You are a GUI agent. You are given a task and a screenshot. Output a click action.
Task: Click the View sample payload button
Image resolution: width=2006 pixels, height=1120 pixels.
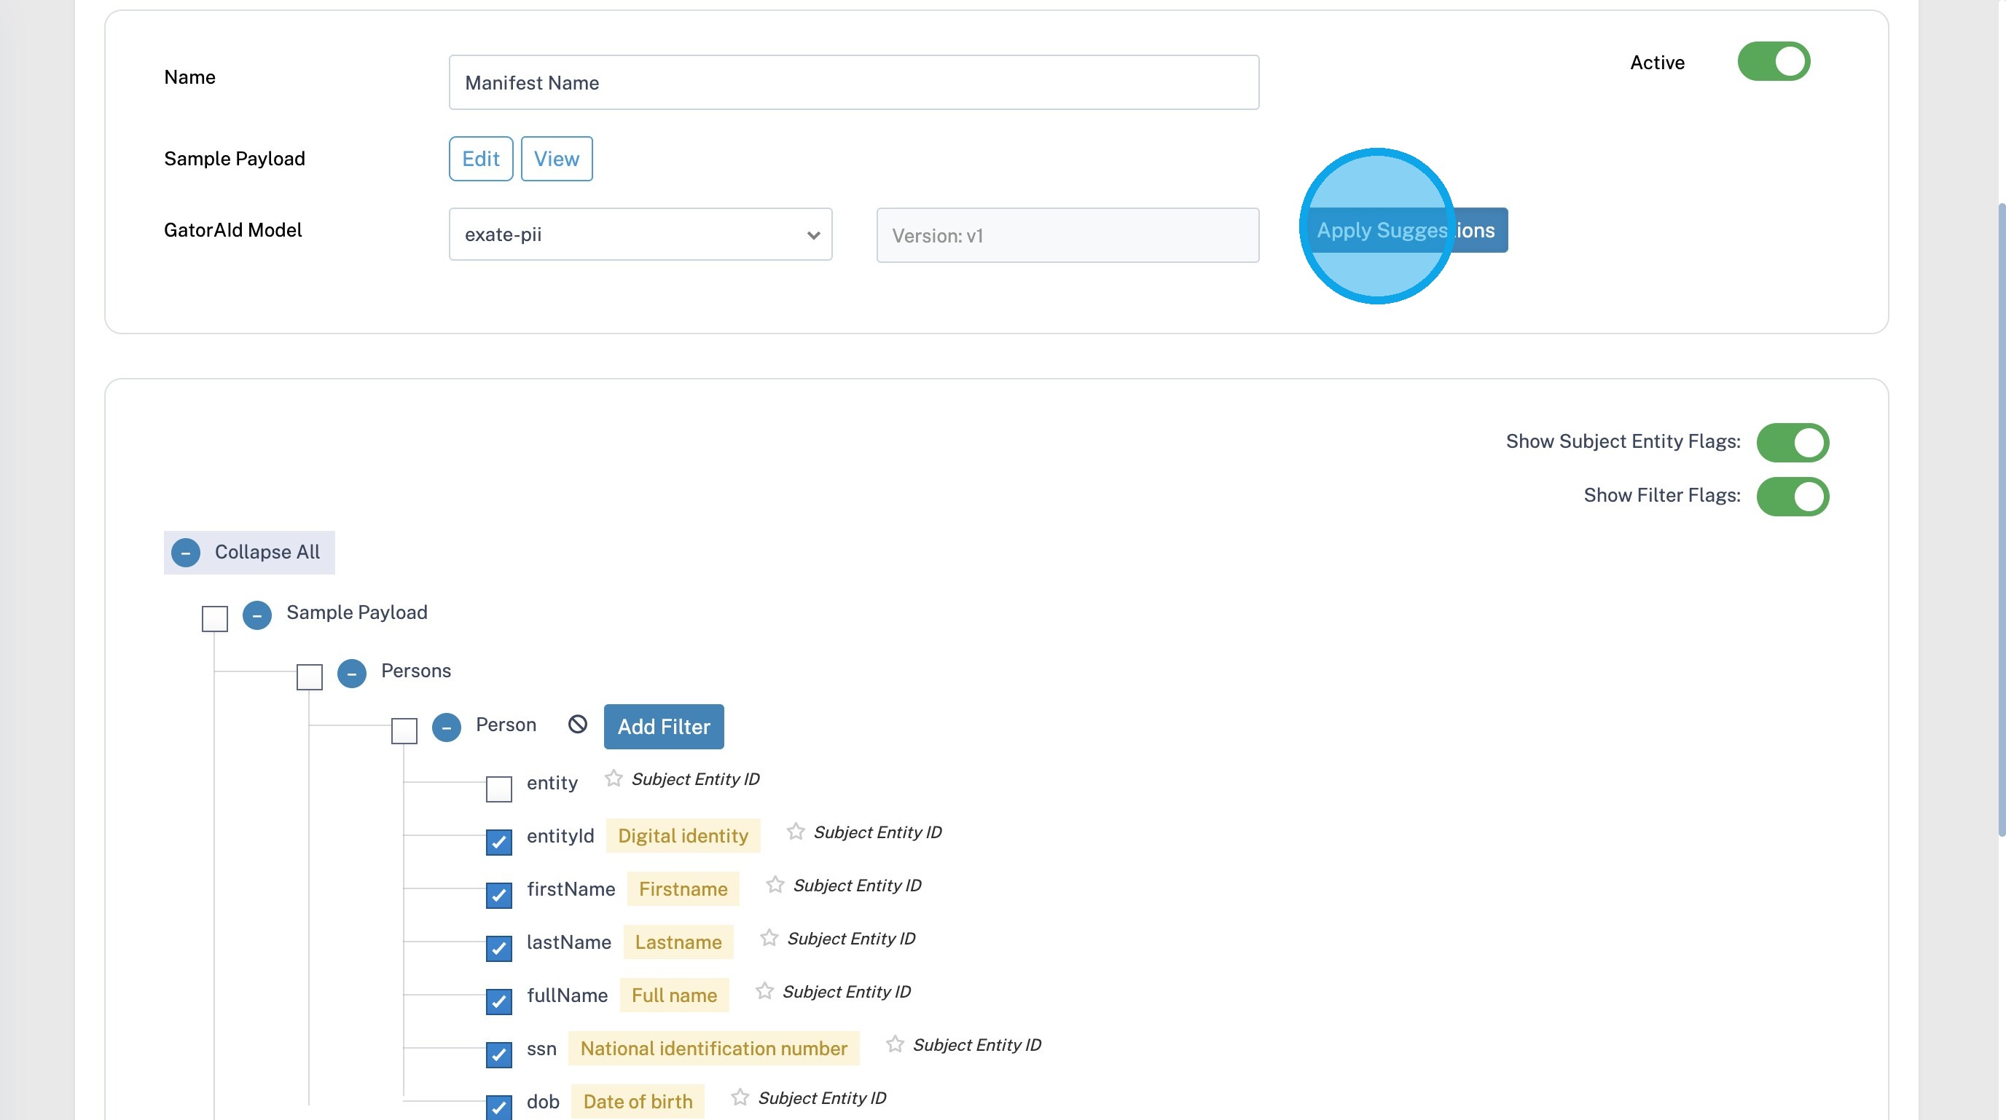[556, 159]
